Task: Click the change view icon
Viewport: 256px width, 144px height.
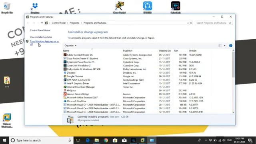Action: coord(220,46)
